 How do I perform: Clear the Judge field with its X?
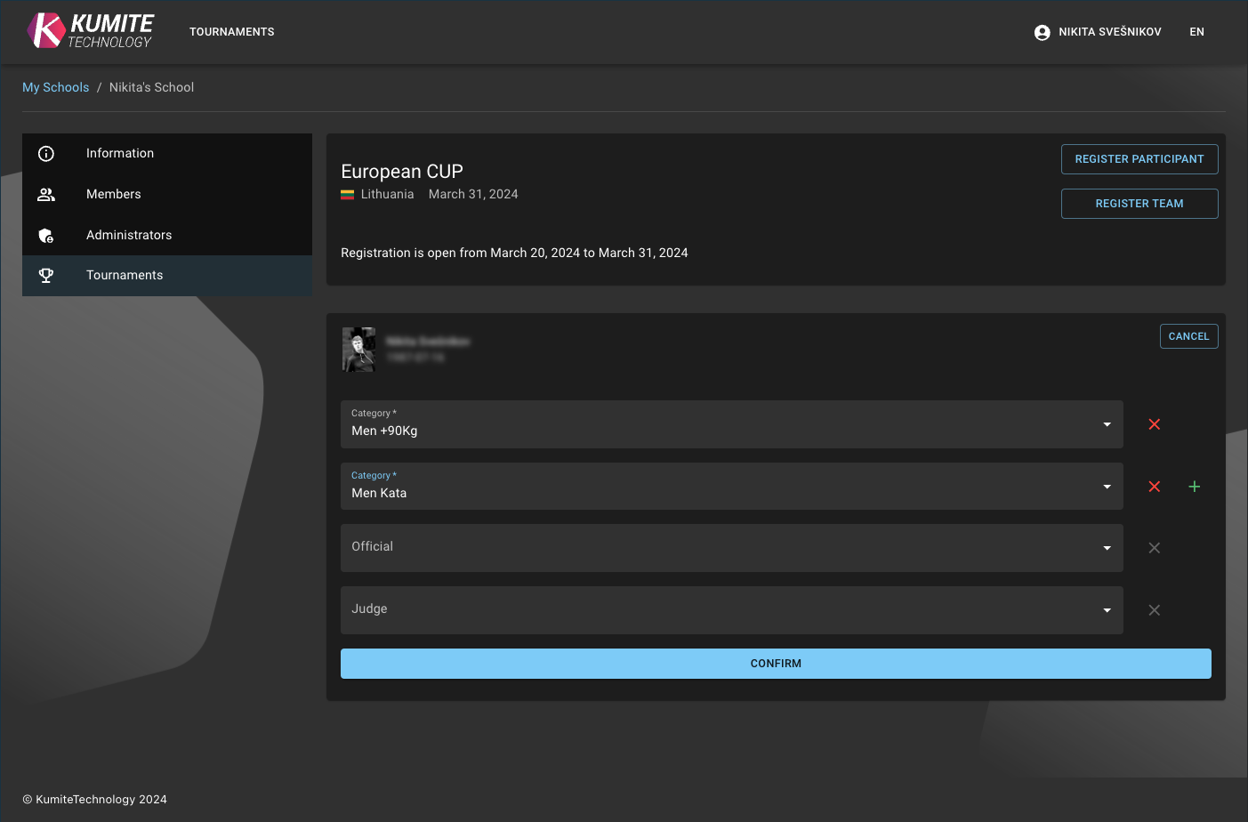1154,610
